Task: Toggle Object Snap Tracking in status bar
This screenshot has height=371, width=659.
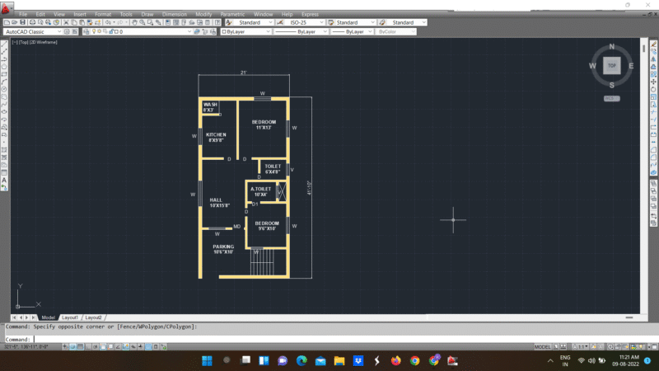Action: pos(118,346)
